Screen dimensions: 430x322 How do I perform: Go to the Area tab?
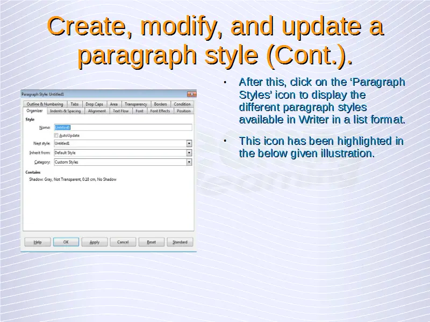(114, 104)
